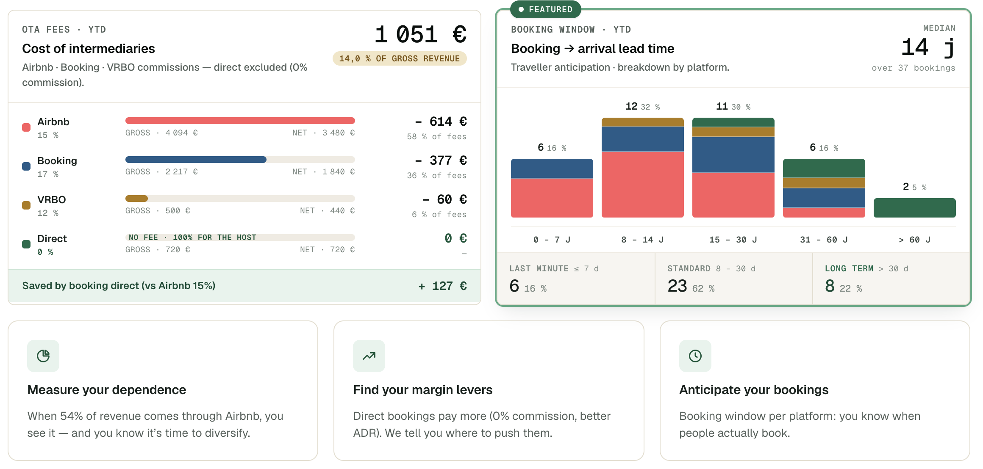Click the pie chart icon above Measure your dependence
983x469 pixels.
[43, 356]
